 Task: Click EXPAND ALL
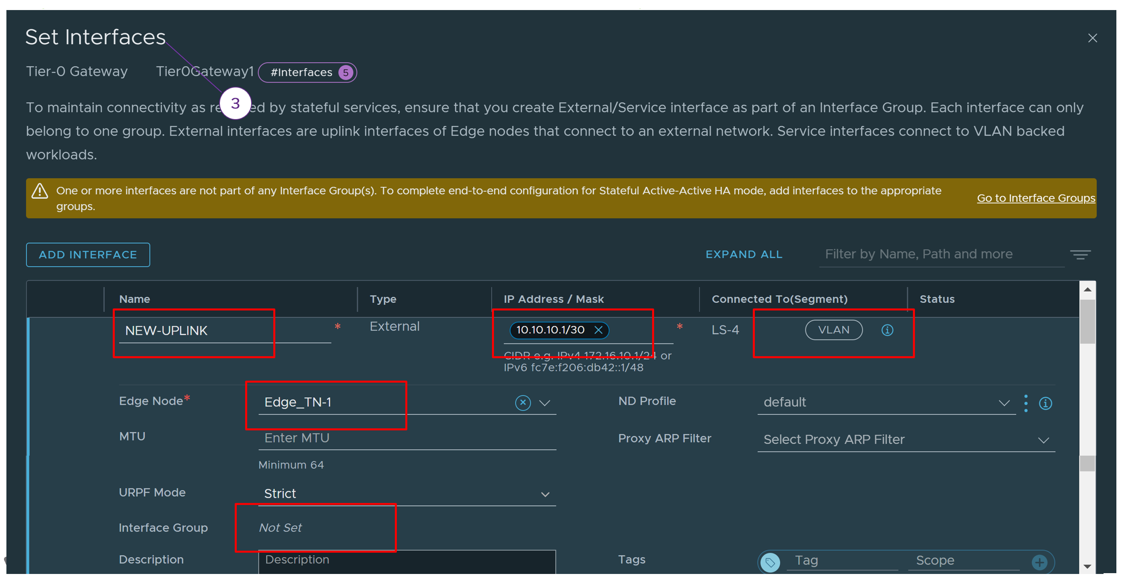point(744,255)
